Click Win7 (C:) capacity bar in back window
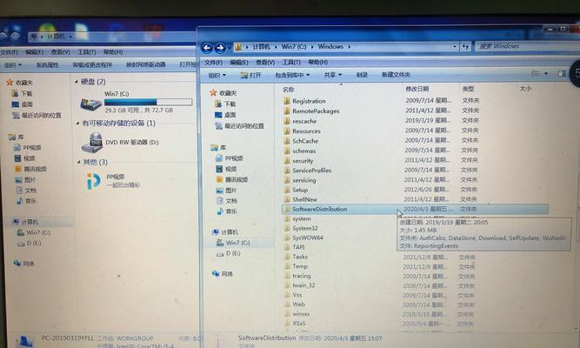 [x=149, y=102]
